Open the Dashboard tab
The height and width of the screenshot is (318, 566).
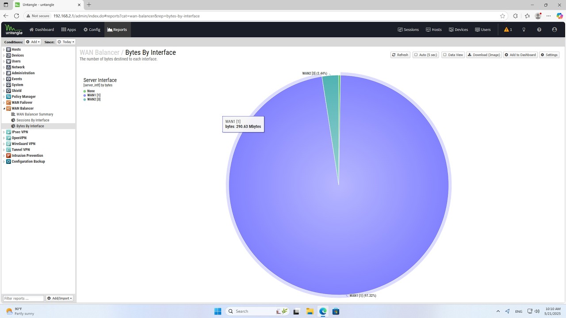(42, 30)
